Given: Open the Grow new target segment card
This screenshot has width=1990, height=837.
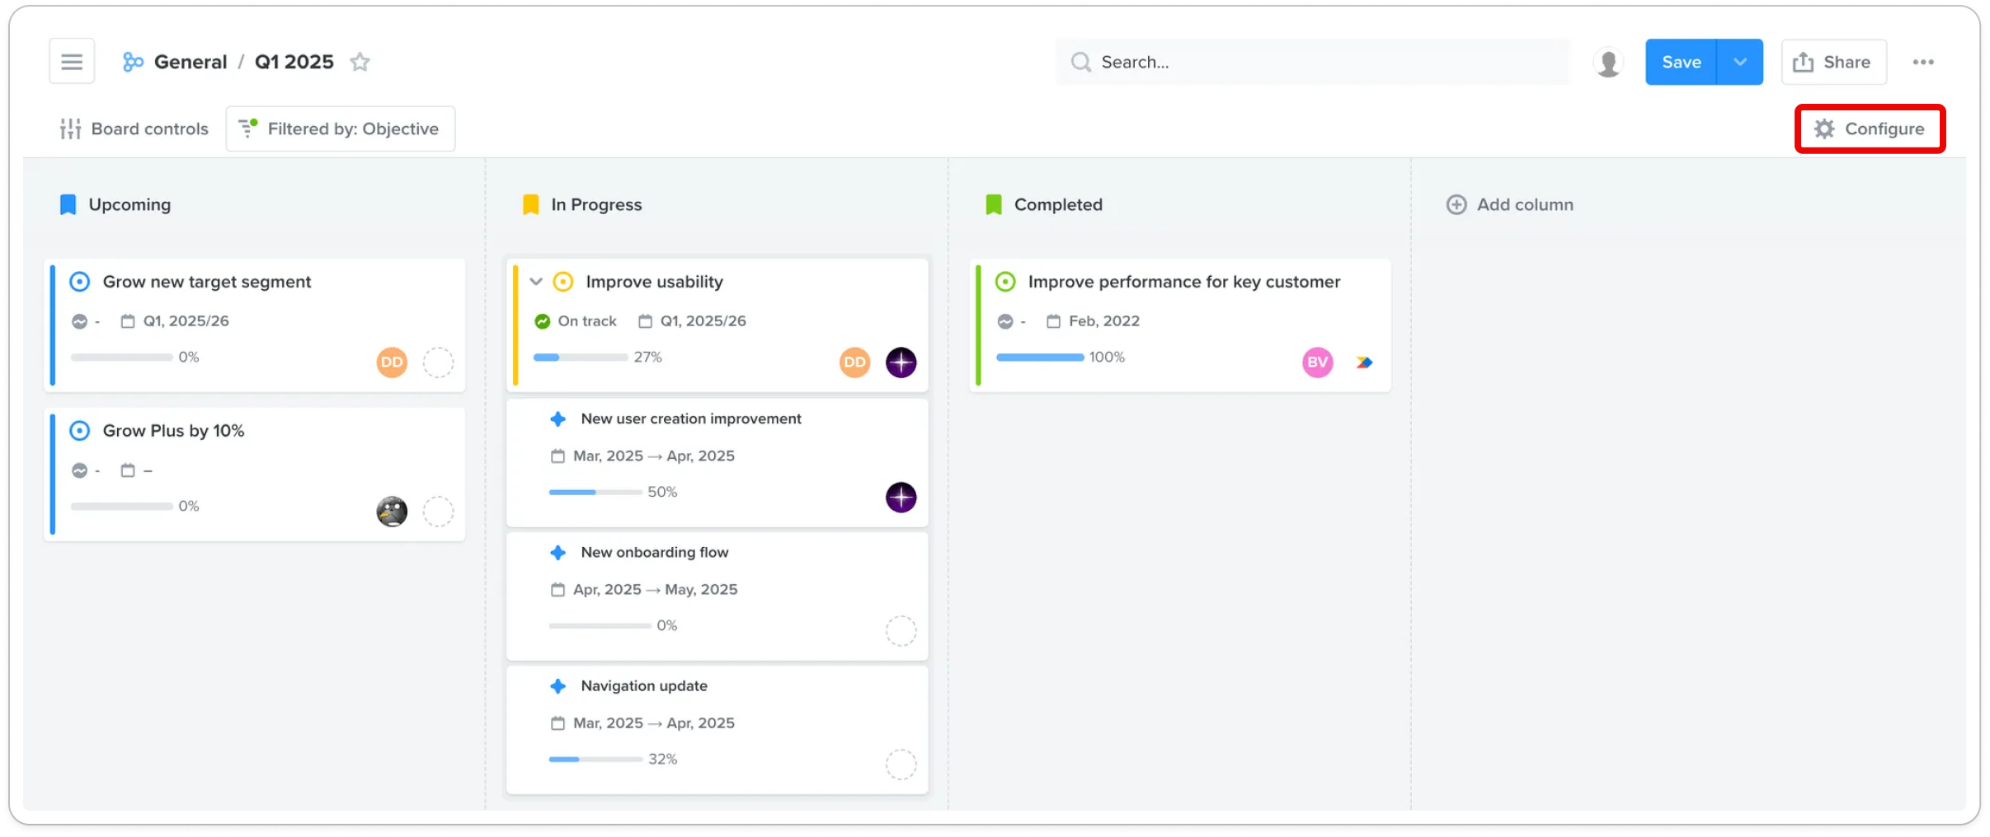Looking at the screenshot, I should [x=256, y=325].
